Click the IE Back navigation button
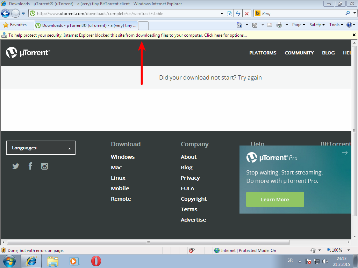 click(6, 14)
